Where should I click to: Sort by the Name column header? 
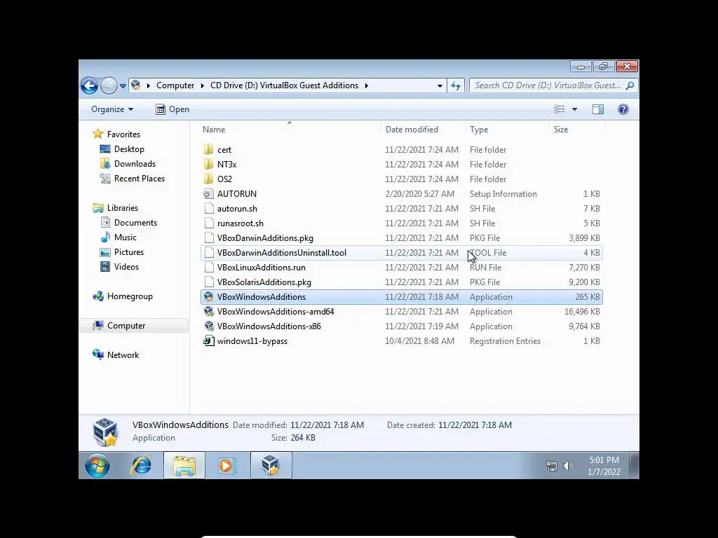[214, 130]
